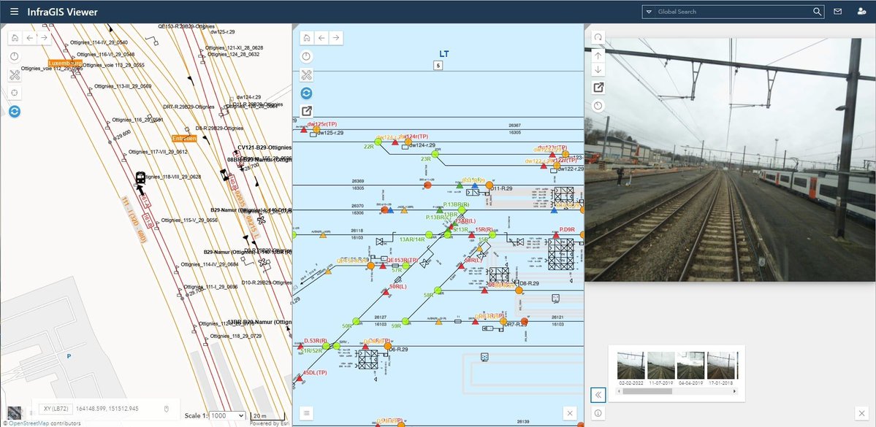
Task: Open the Scale 1:1000 dropdown
Action: pyautogui.click(x=227, y=416)
